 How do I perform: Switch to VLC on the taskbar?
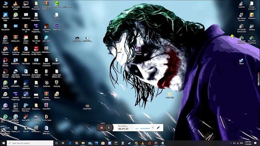coord(143,143)
